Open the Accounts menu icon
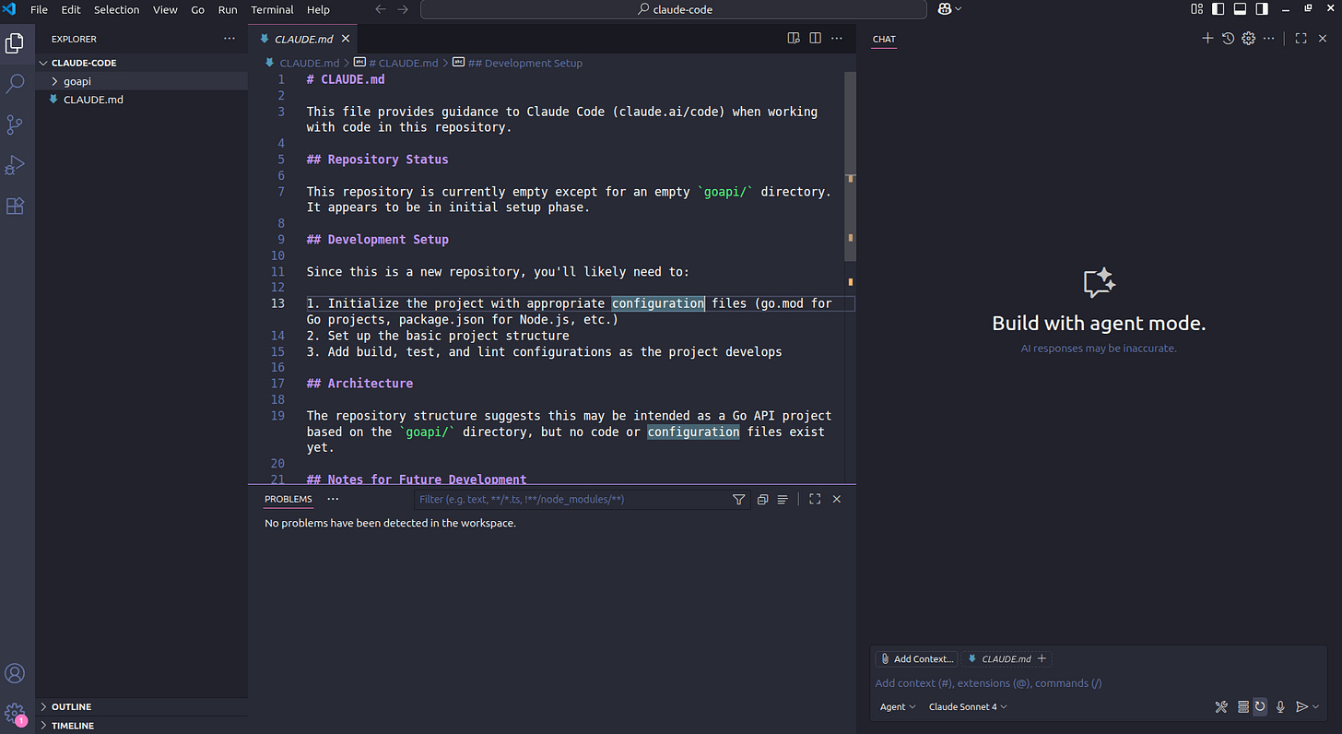The image size is (1342, 734). (x=15, y=673)
